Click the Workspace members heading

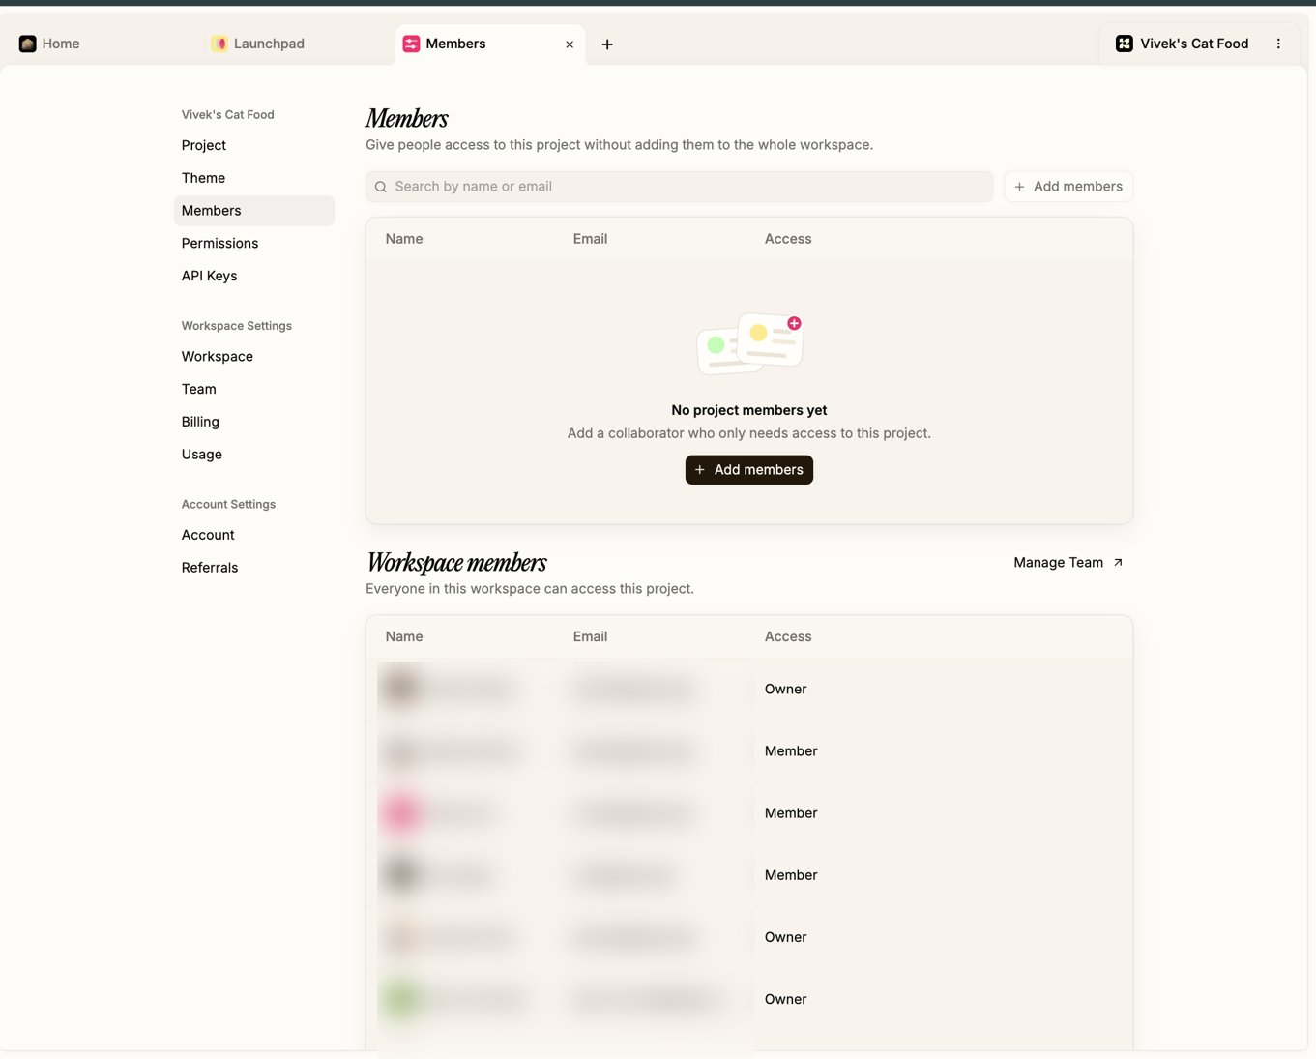click(x=457, y=563)
